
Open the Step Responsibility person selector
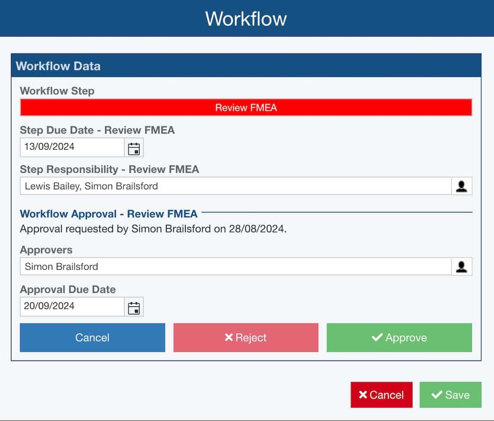[462, 186]
